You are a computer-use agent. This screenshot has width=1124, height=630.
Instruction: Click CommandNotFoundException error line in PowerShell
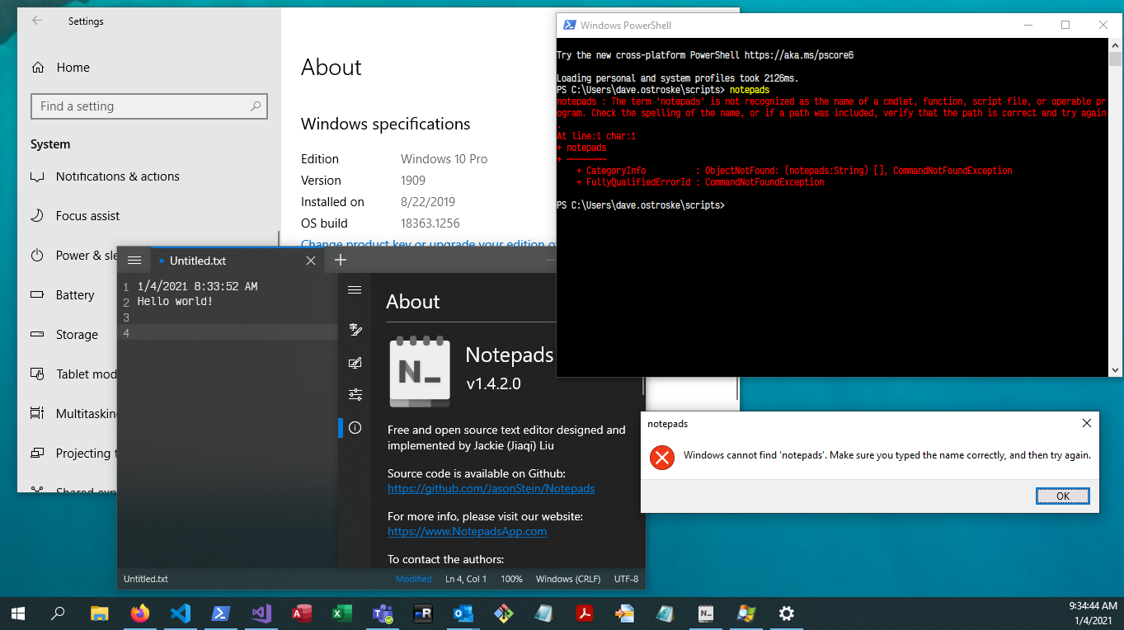(x=700, y=183)
